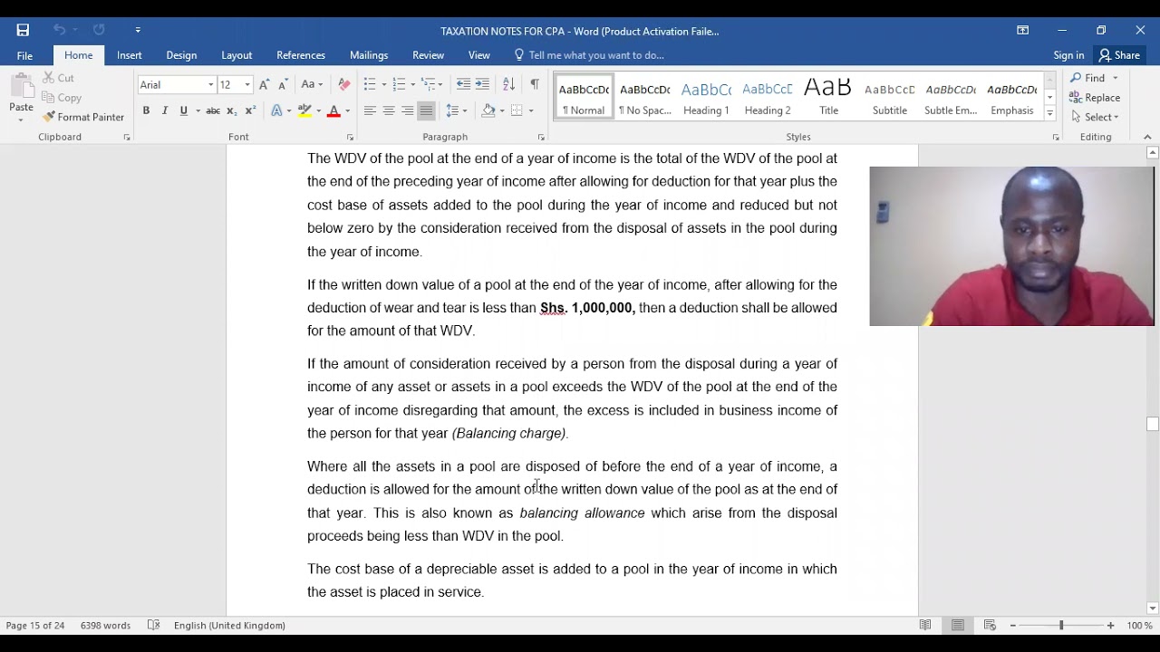The height and width of the screenshot is (652, 1160).
Task: Toggle Strikethrough formatting
Action: (213, 110)
